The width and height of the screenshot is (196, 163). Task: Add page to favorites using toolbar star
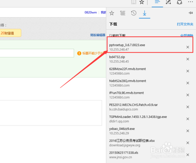(x=142, y=2)
